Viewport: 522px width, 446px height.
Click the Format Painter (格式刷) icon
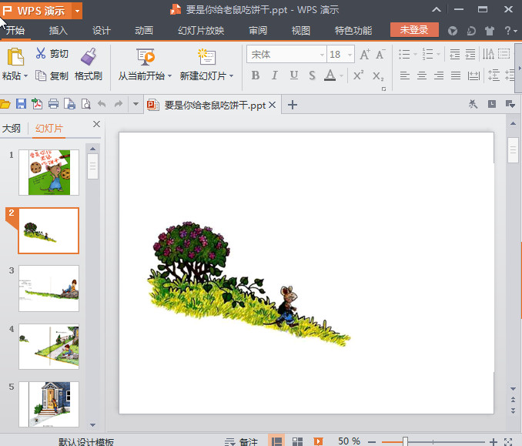pos(88,55)
